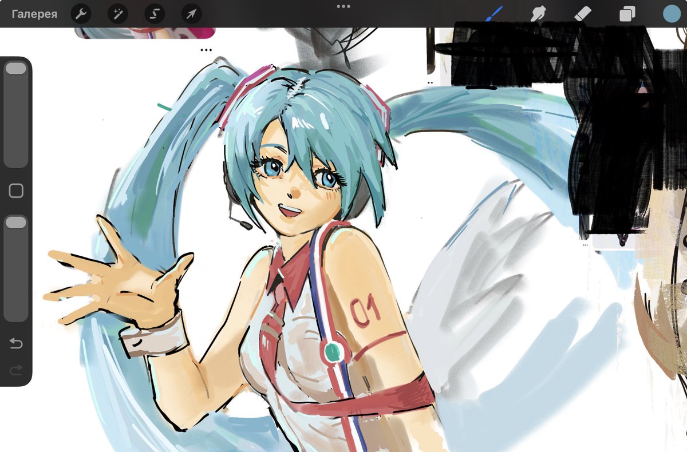Image resolution: width=687 pixels, height=452 pixels.
Task: Tap the three-dot handle at top center
Action: pyautogui.click(x=343, y=6)
